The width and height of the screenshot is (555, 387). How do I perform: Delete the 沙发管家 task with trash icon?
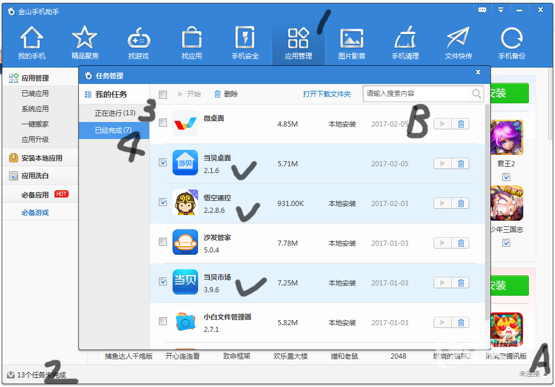(461, 243)
